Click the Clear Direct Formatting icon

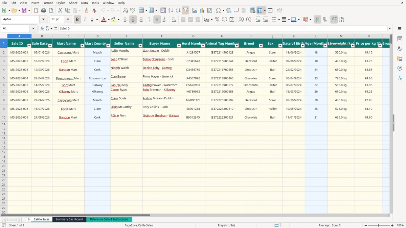(x=94, y=10)
